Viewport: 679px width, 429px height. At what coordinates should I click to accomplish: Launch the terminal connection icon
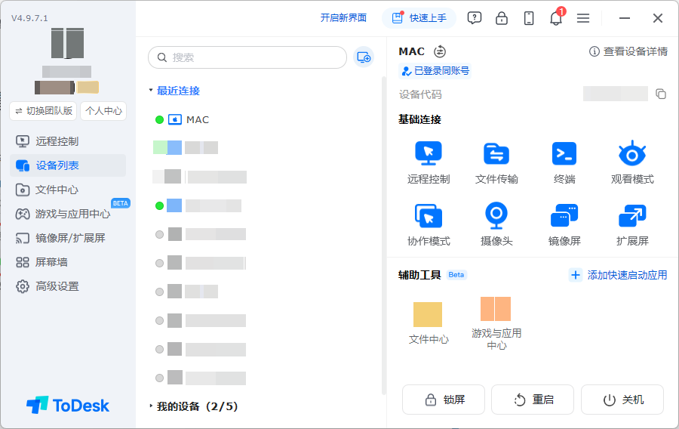coord(564,153)
